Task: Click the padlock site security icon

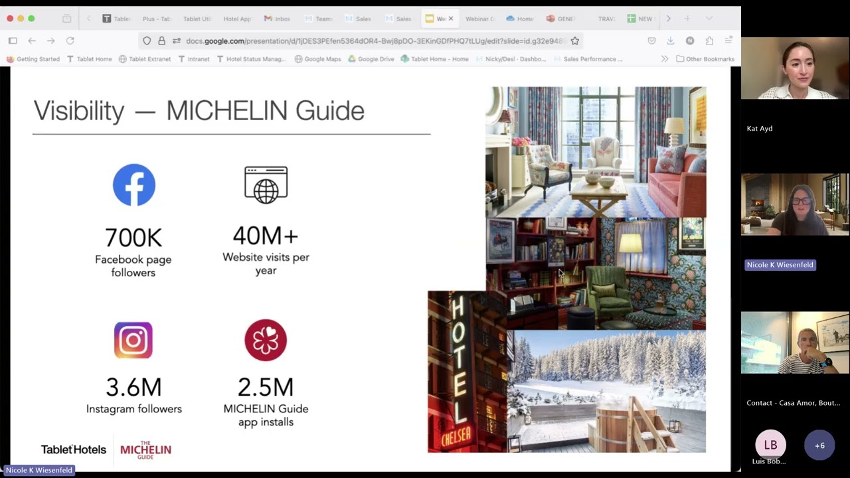Action: pos(161,40)
